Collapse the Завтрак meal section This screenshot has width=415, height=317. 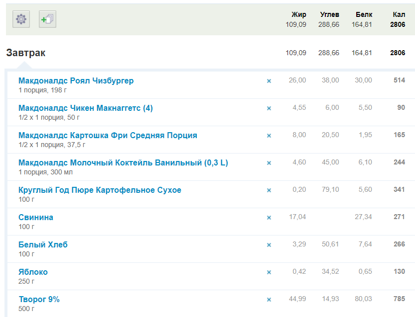tap(26, 53)
